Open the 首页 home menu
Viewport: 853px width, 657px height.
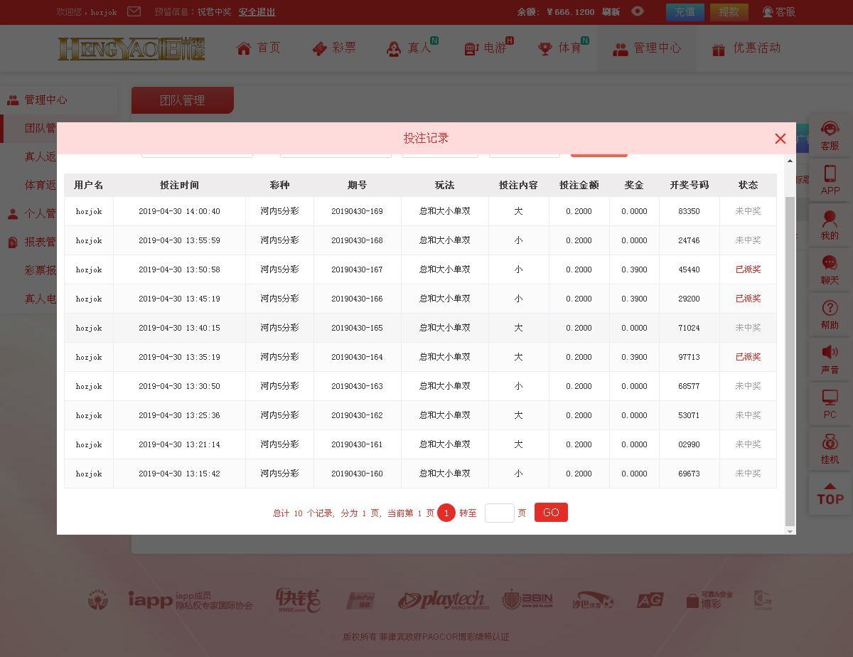pos(259,48)
